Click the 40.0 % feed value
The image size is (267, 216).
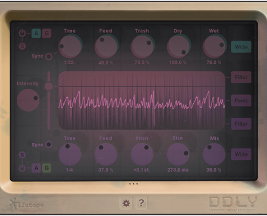pos(106,63)
